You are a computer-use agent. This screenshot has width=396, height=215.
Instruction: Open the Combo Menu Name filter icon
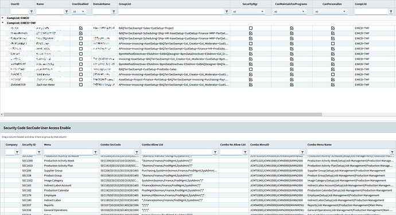click(392, 152)
